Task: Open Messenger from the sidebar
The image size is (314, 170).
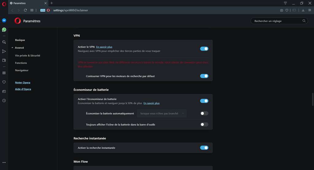Action: pos(4,21)
